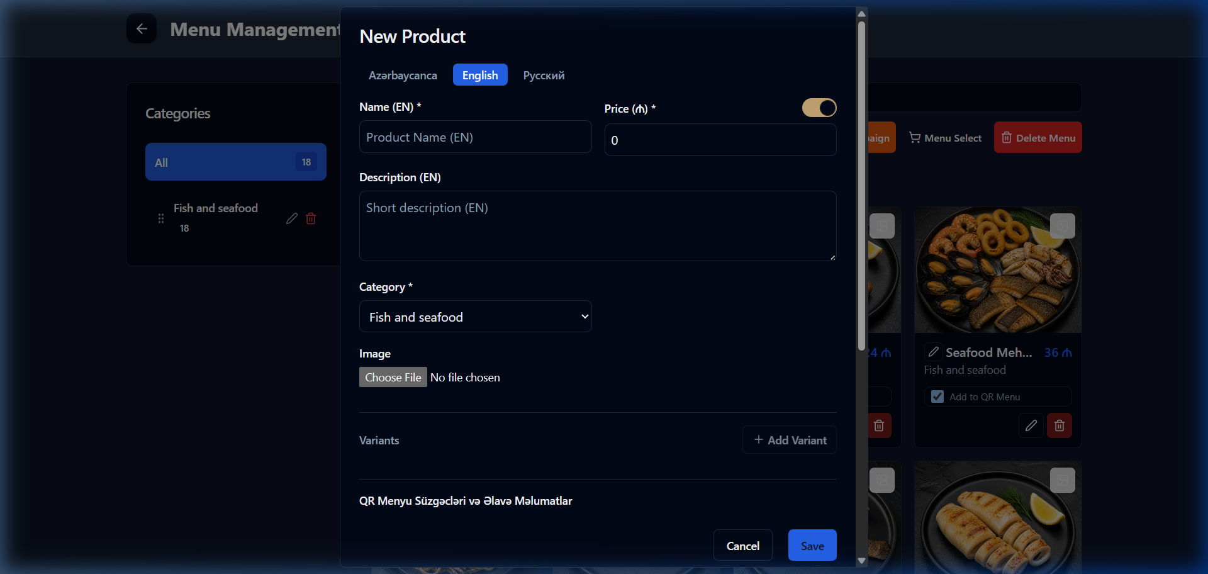
Task: Delete Fish and seafood category trash icon
Action: pos(311,218)
